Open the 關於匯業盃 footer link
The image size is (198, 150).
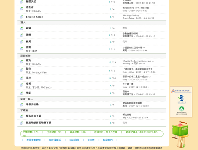(x=55, y=140)
